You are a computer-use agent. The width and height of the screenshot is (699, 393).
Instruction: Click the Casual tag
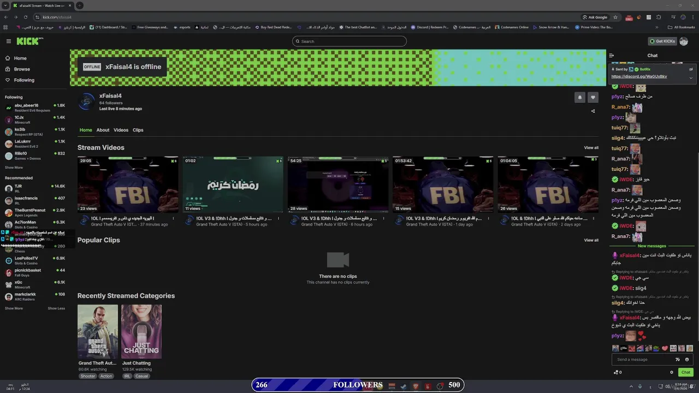[x=141, y=376]
